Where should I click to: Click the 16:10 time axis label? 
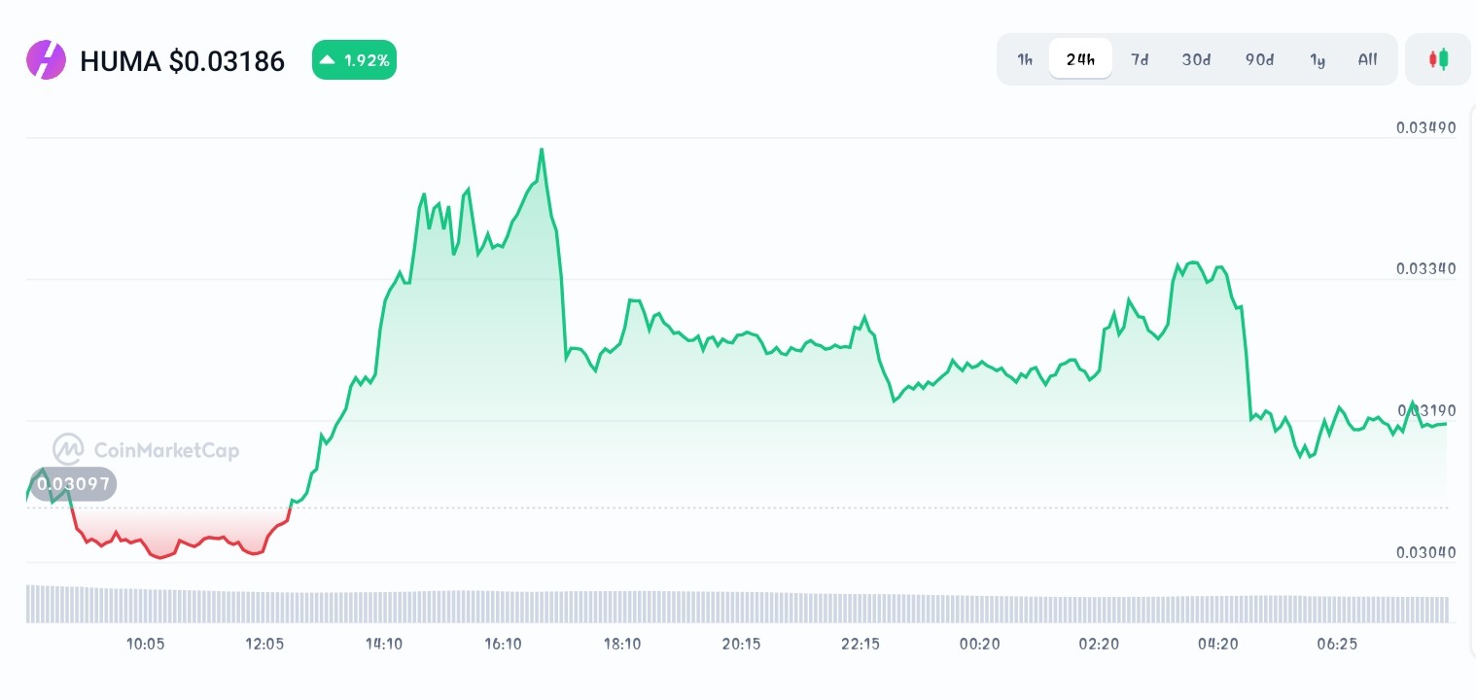(x=504, y=644)
